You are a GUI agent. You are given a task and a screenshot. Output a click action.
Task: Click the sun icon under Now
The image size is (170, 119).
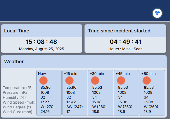click(x=43, y=80)
